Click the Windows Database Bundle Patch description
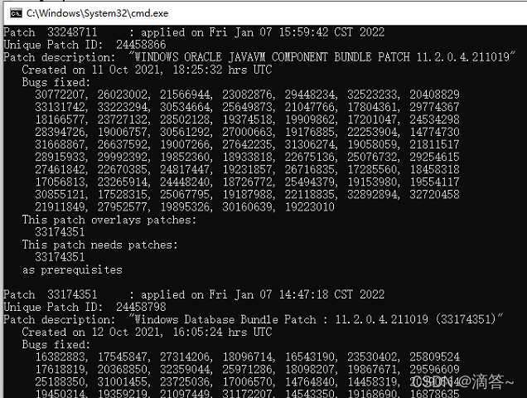 (316, 319)
